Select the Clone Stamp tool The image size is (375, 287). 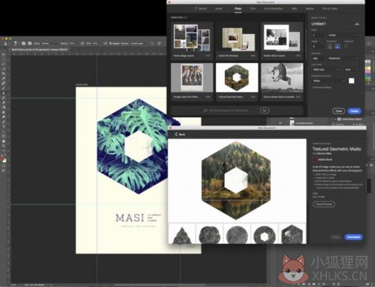(3, 92)
